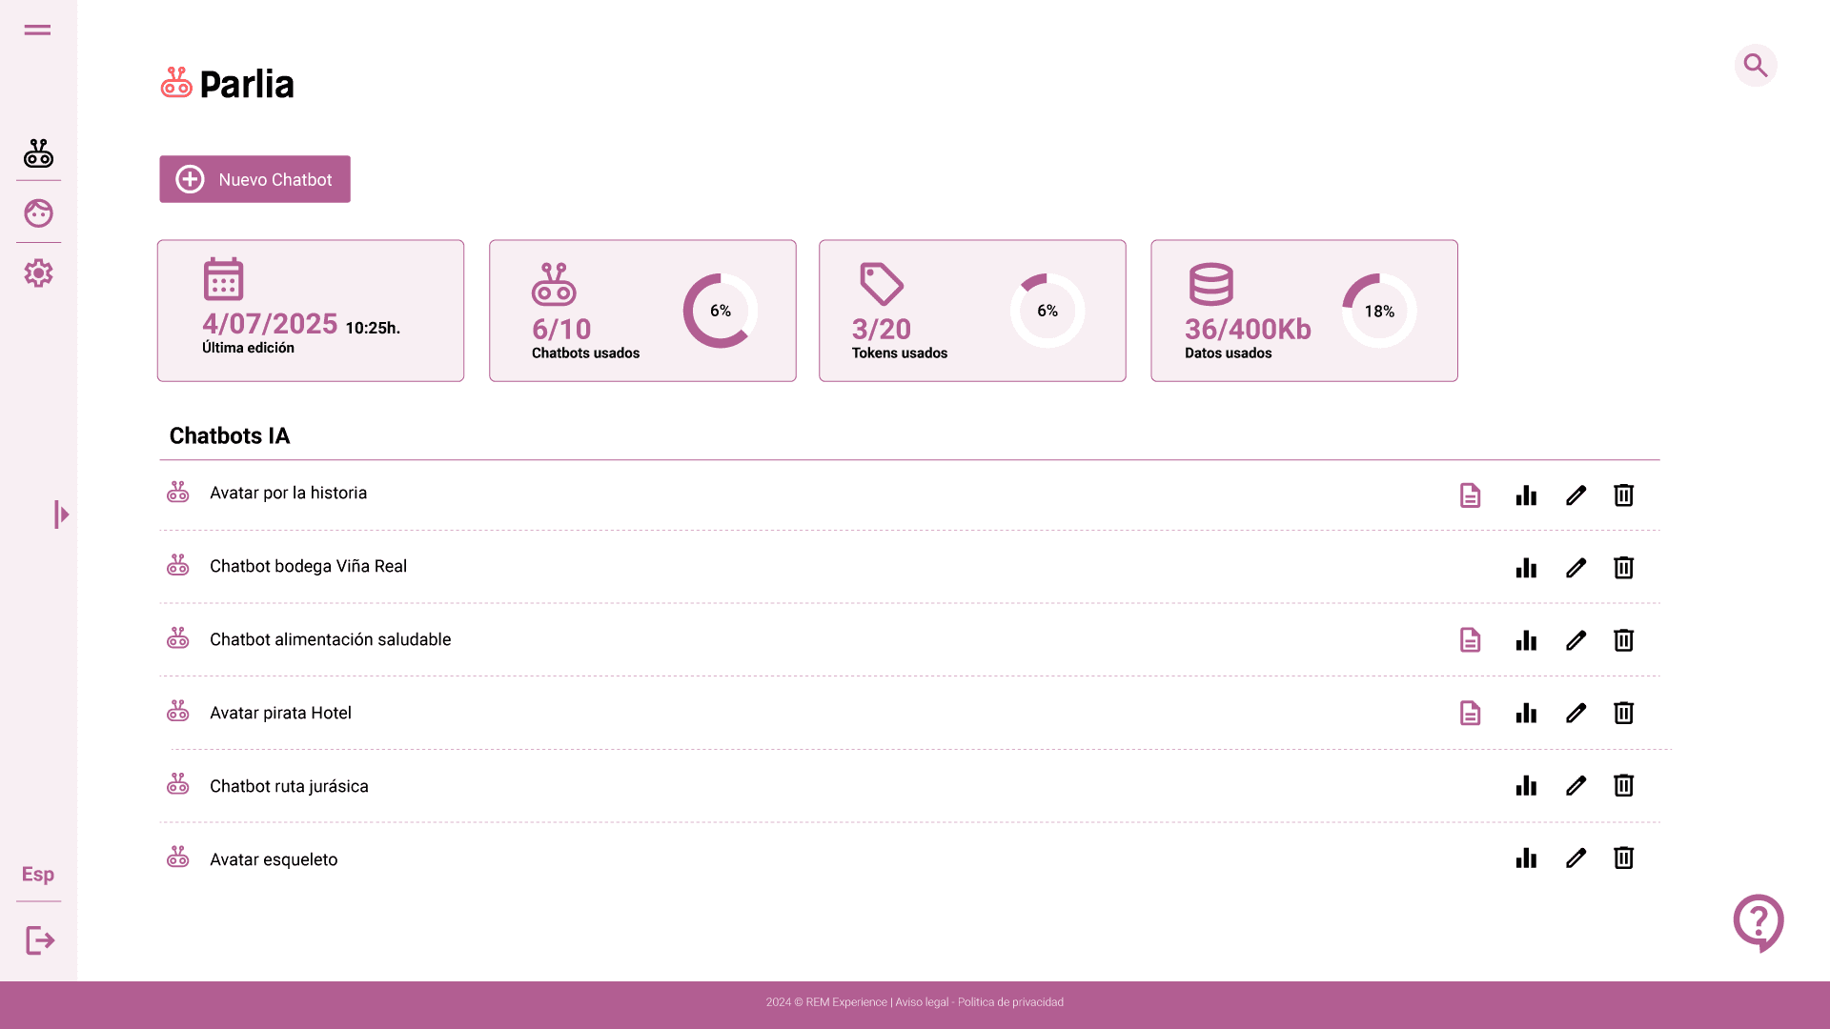
Task: View statistics for Chatbot ruta jurásica
Action: click(x=1526, y=785)
